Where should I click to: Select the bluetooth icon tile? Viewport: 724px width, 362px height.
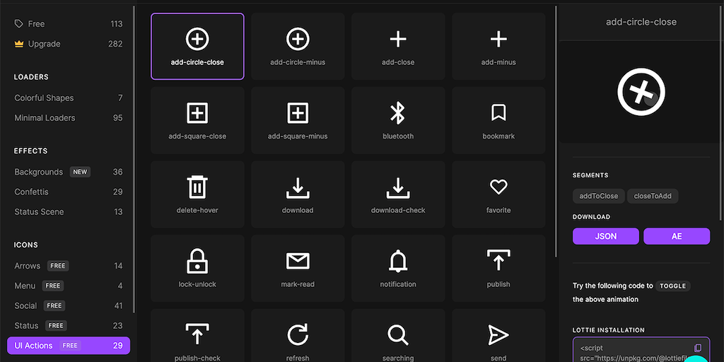pyautogui.click(x=398, y=119)
